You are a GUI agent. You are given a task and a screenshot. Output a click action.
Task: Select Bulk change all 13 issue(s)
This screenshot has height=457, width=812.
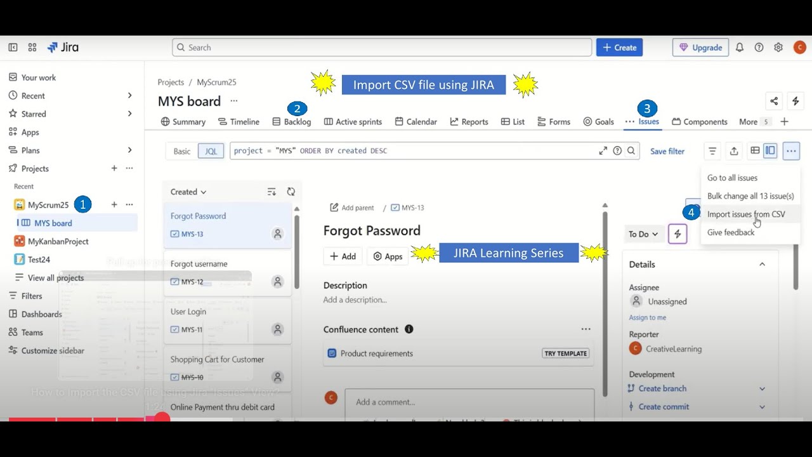(x=750, y=196)
